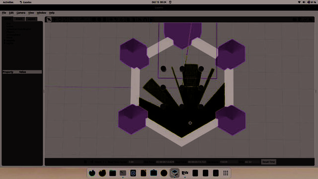The width and height of the screenshot is (318, 179).
Task: Click the Activities button
Action: coord(8,2)
